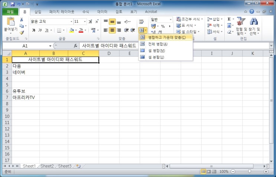Click the Clear eraser icon

[229, 32]
